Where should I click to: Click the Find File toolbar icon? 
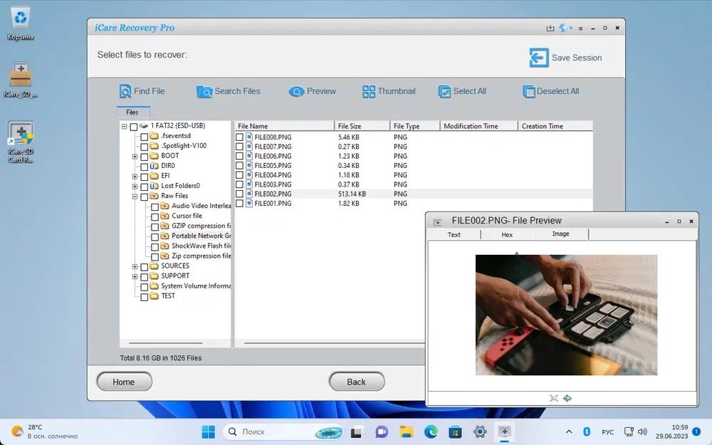tap(125, 91)
